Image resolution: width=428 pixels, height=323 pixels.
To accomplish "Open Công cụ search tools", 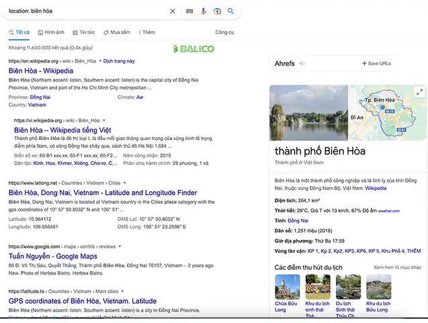I will pyautogui.click(x=224, y=32).
